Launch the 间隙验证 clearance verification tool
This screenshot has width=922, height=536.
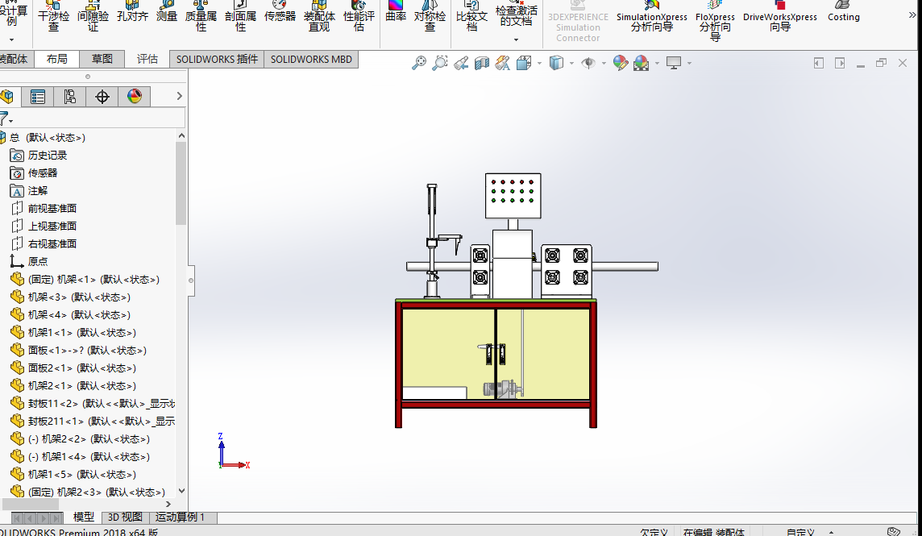pos(93,15)
